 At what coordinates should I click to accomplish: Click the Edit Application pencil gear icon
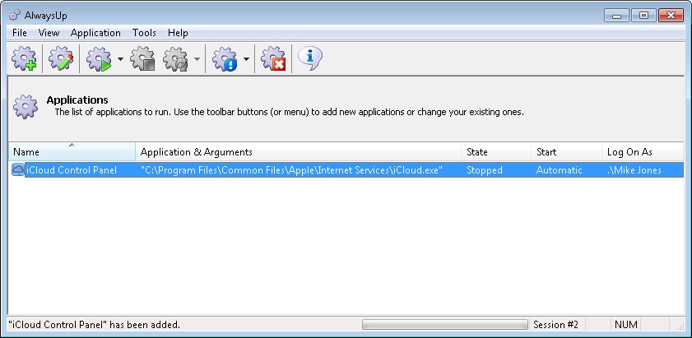[x=61, y=58]
